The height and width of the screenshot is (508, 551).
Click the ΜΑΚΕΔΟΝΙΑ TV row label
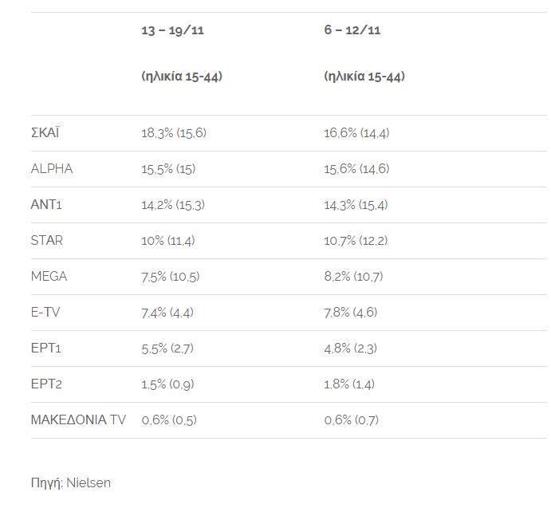pyautogui.click(x=78, y=419)
